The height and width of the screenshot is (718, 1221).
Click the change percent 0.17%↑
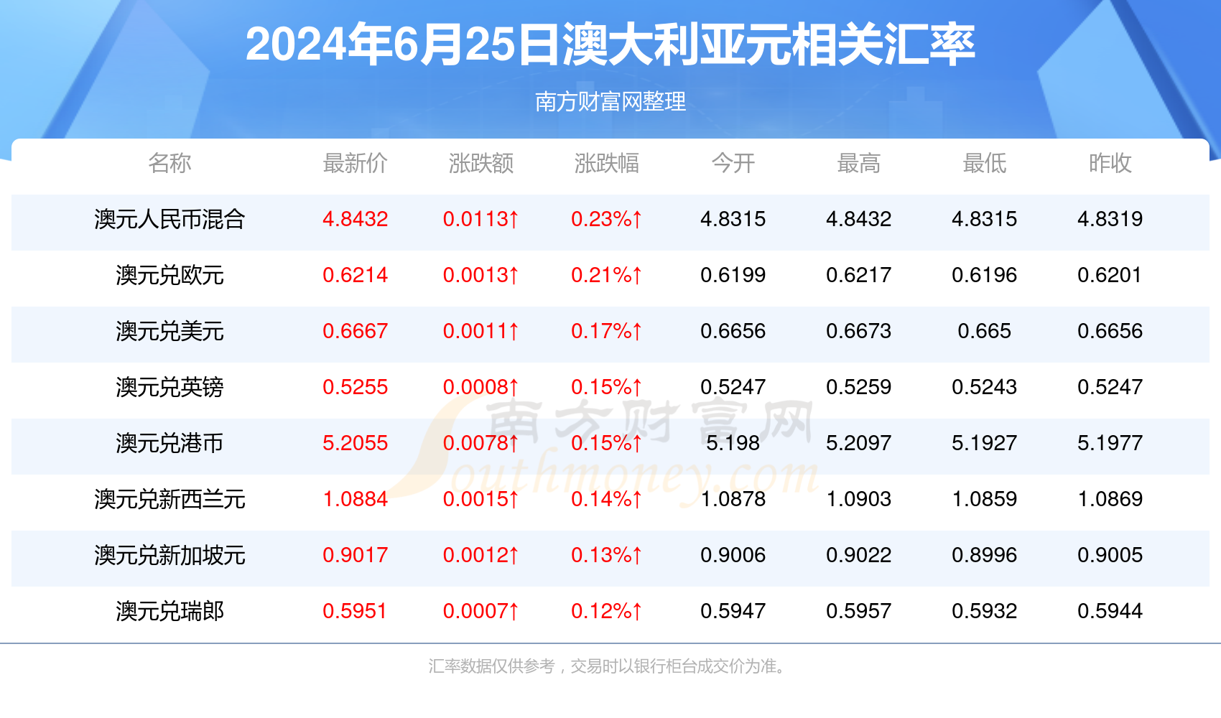(607, 331)
